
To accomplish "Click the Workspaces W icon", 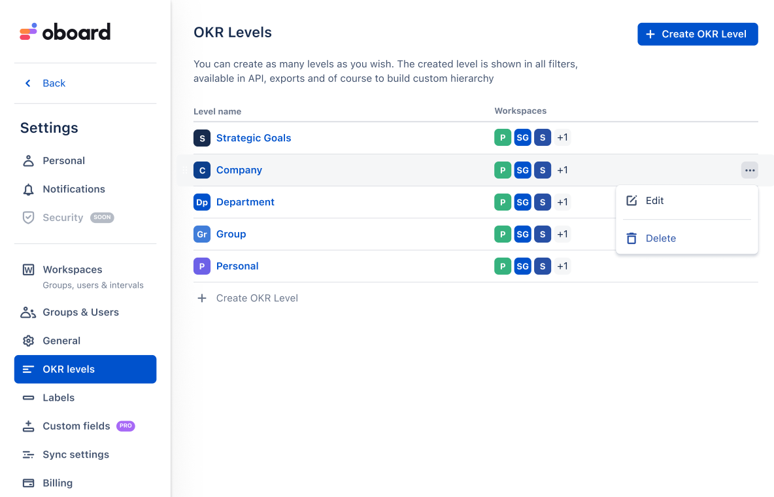I will tap(29, 269).
